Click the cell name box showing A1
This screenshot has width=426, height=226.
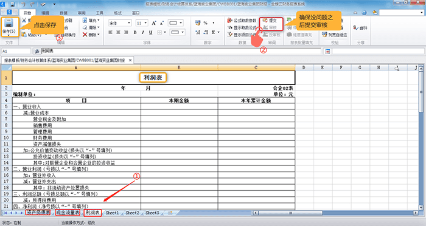click(16, 51)
